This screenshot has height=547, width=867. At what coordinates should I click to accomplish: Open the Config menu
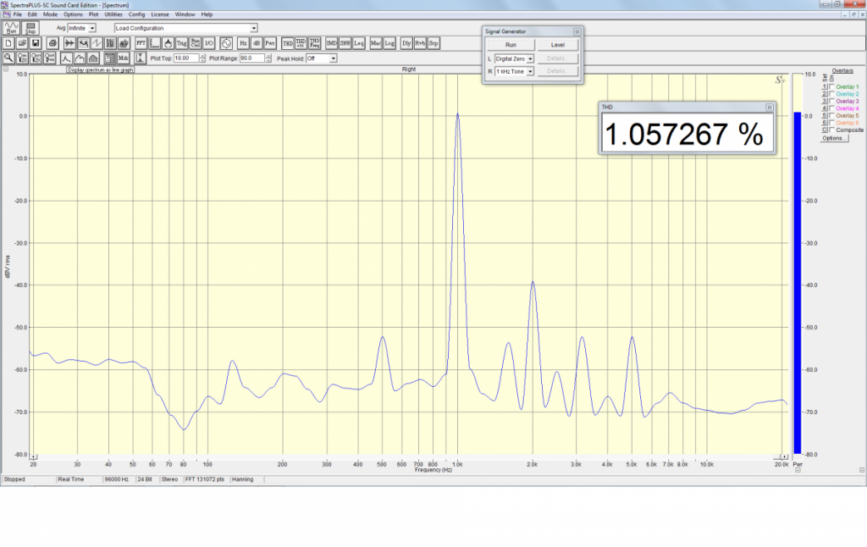137,14
